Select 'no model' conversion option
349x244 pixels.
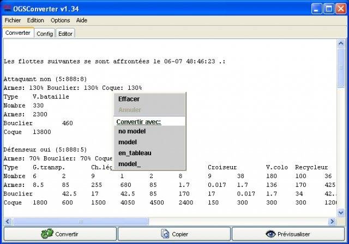[149, 131]
